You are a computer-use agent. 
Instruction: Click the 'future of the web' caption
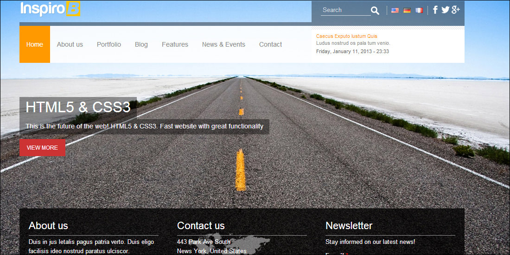[144, 126]
